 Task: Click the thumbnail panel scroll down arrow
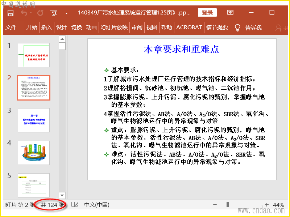(62, 195)
